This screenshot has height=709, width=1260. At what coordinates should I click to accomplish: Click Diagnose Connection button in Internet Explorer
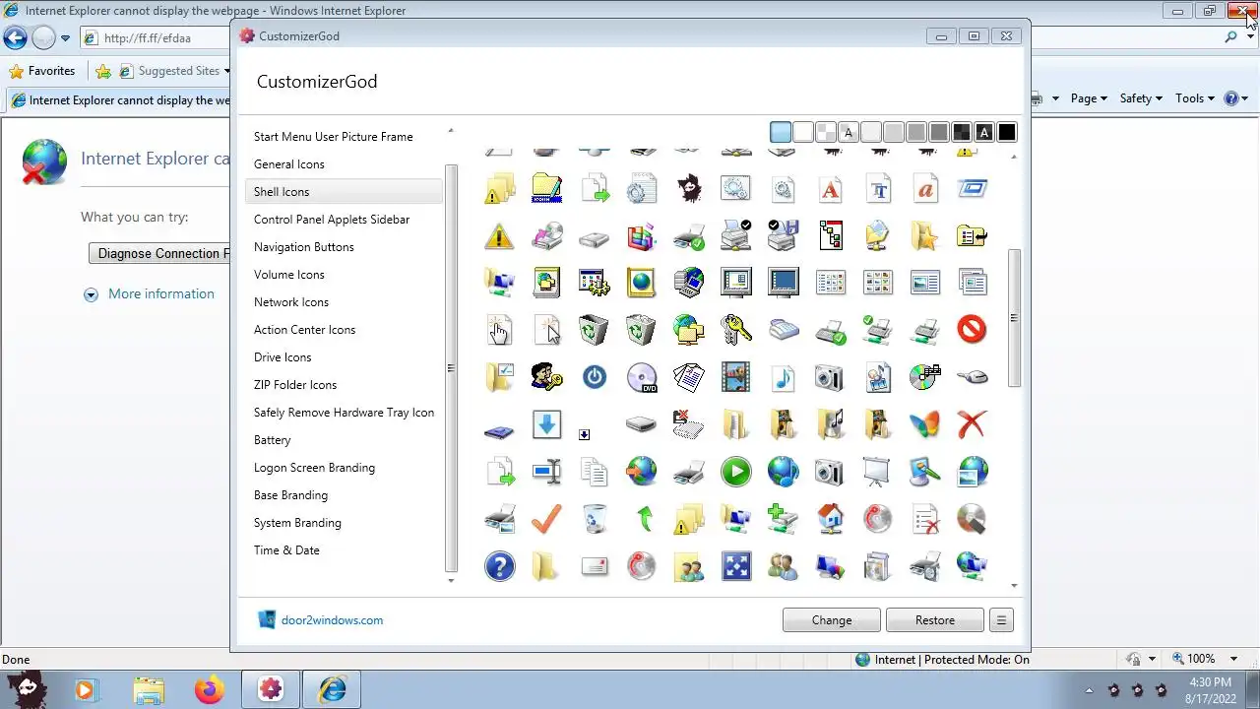pos(159,253)
